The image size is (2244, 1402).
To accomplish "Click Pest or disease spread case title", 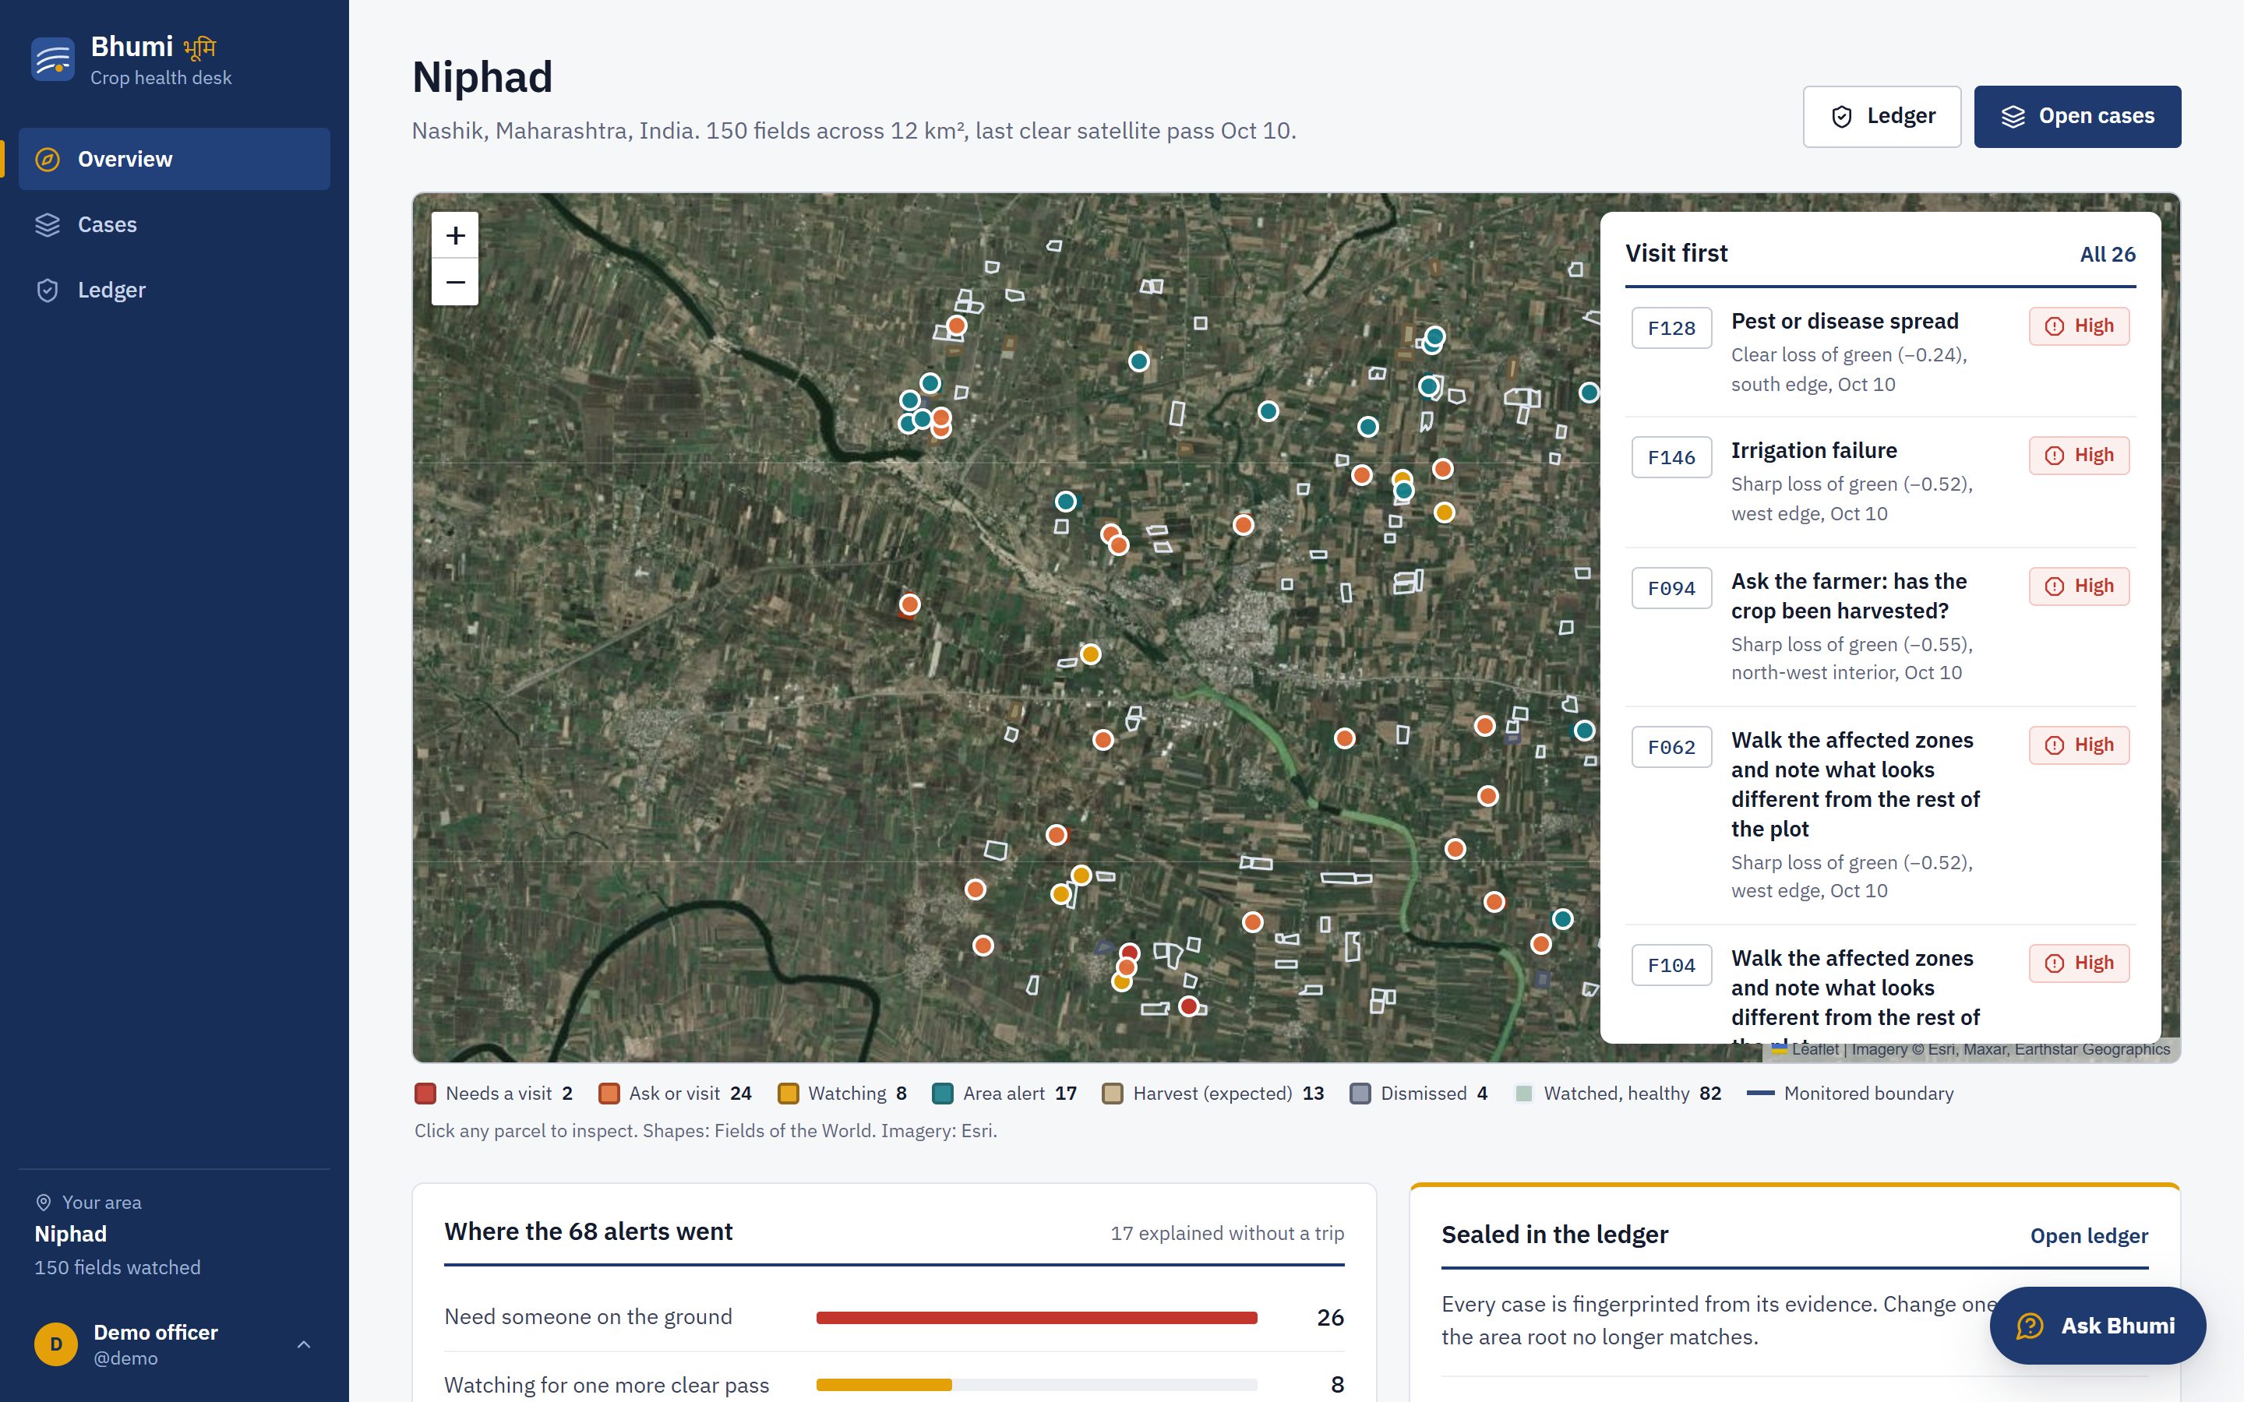I will [1844, 321].
